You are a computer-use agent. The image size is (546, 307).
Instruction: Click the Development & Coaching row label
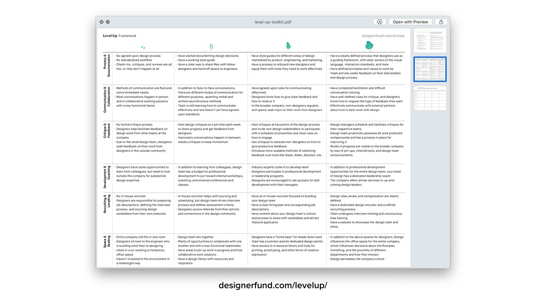tap(107, 177)
